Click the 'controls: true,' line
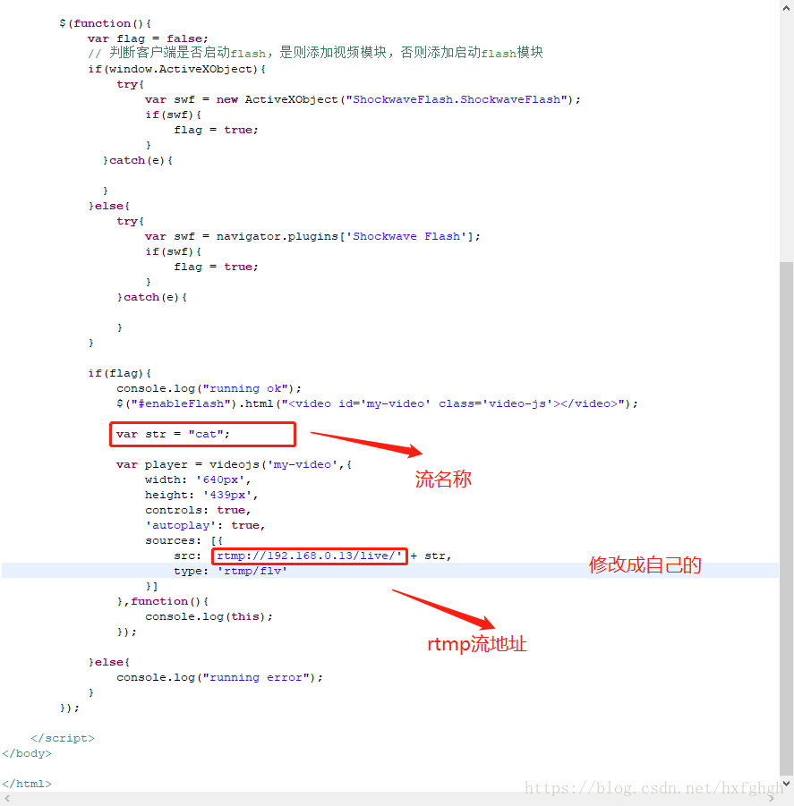The image size is (794, 806). 198,510
